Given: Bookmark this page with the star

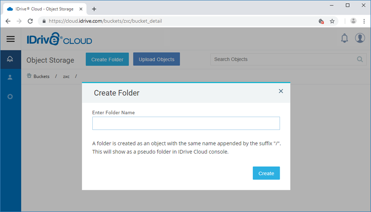Looking at the screenshot, I should coord(332,21).
